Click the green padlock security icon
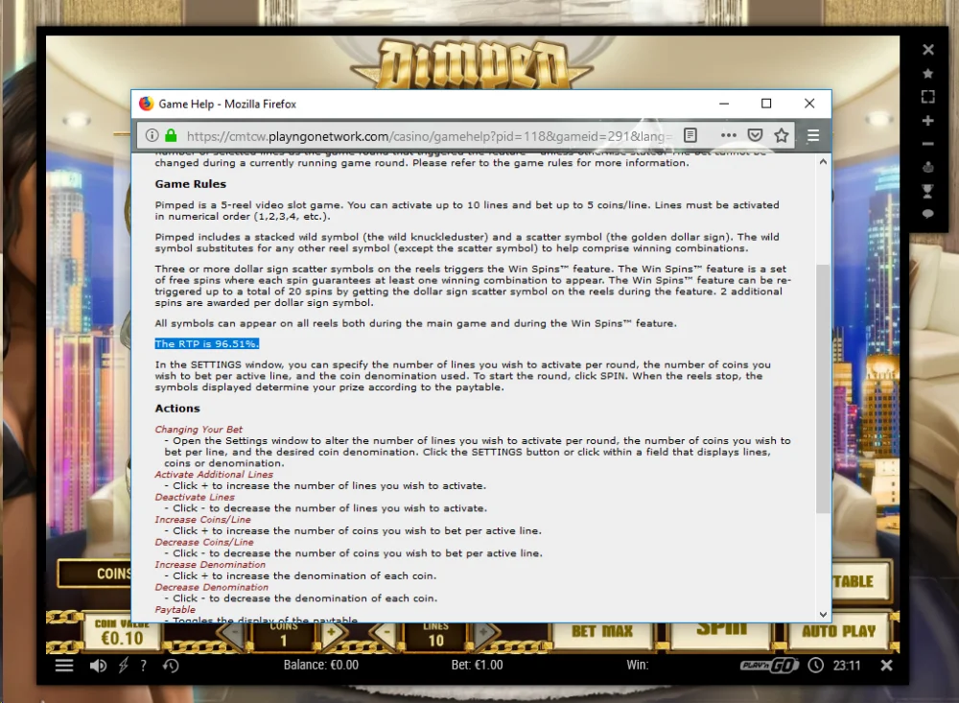Screen dimensions: 959x703 171,135
